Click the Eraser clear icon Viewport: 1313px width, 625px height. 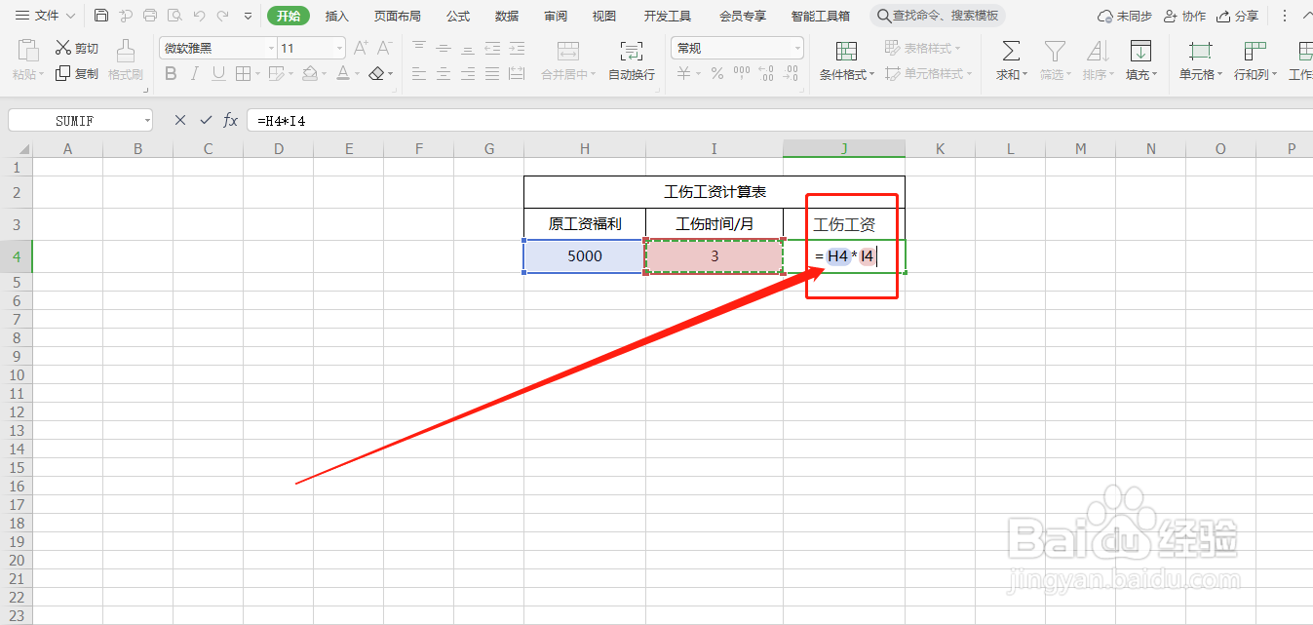(376, 73)
